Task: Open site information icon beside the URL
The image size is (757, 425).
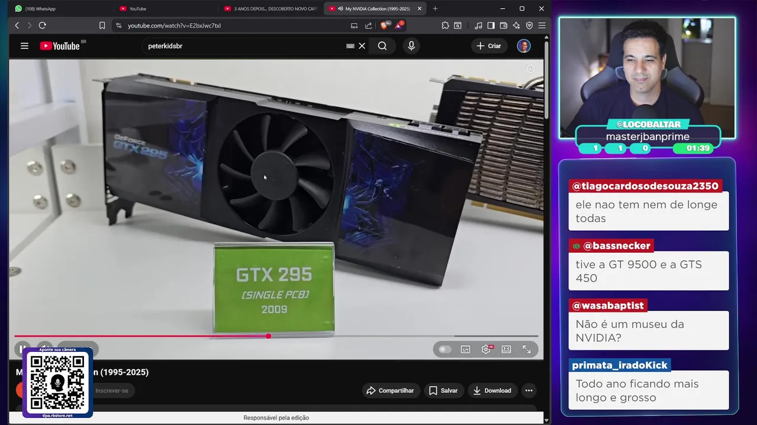Action: tap(118, 25)
